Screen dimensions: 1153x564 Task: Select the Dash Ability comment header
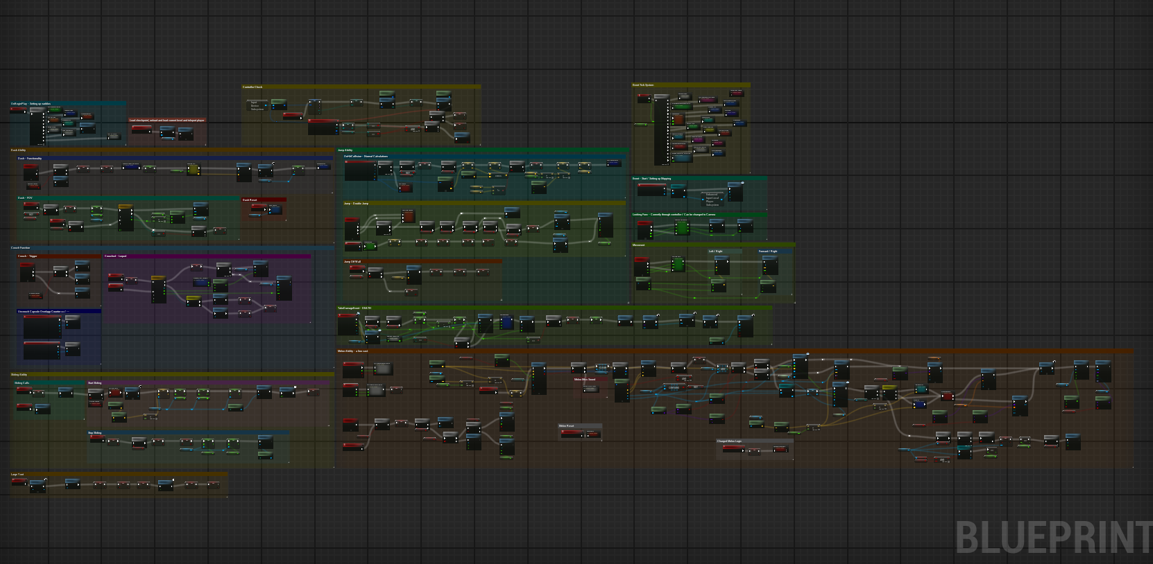pos(19,150)
